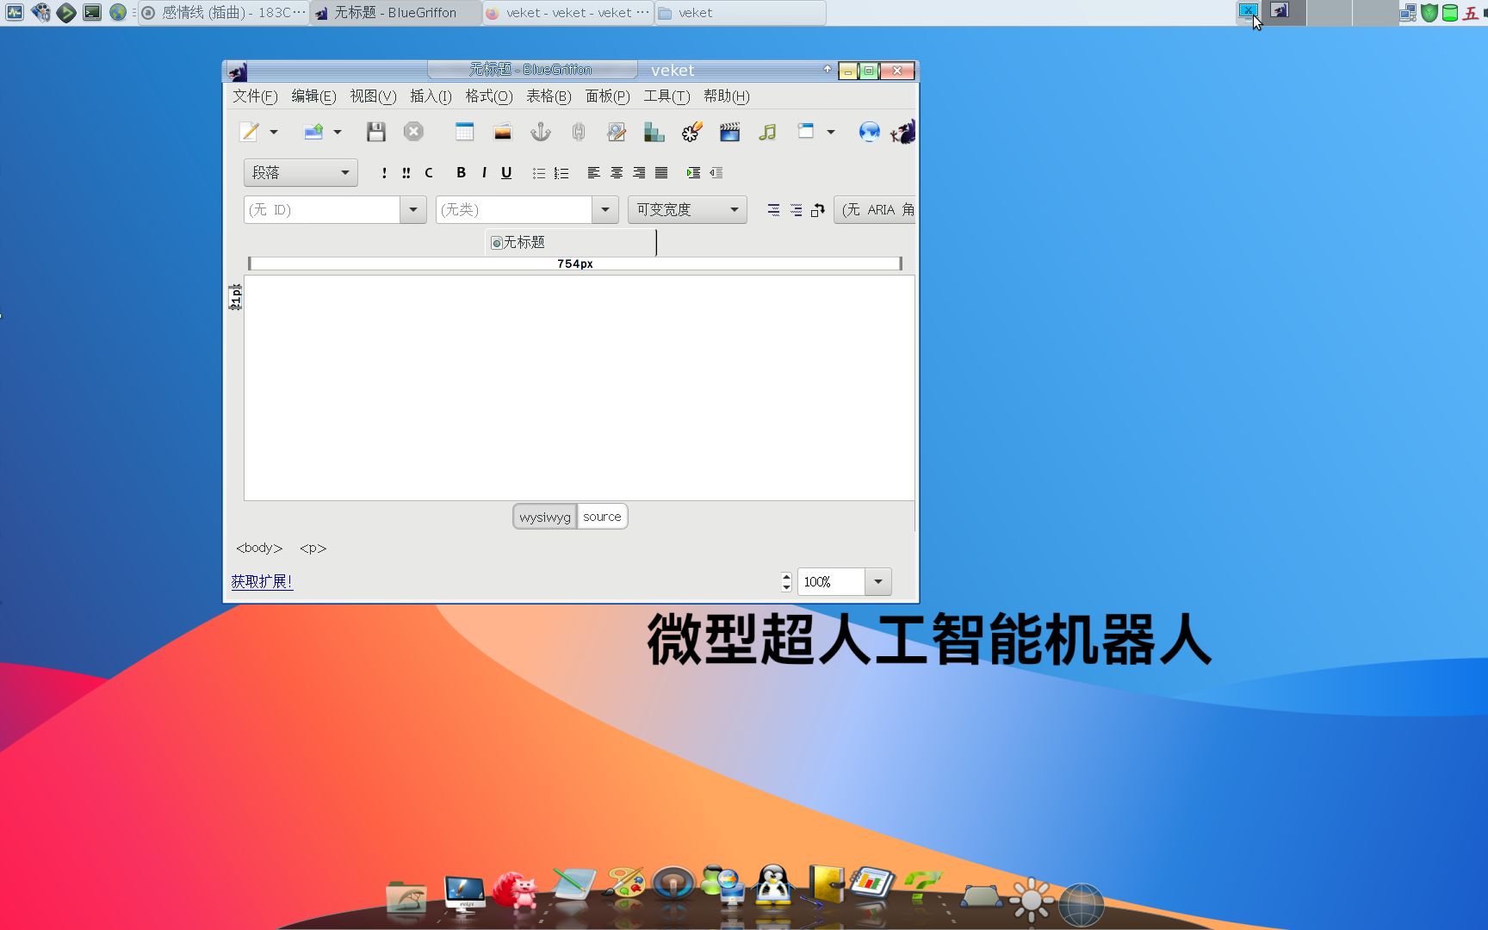The height and width of the screenshot is (930, 1488).
Task: Insert a video with the film icon
Action: coord(729,132)
